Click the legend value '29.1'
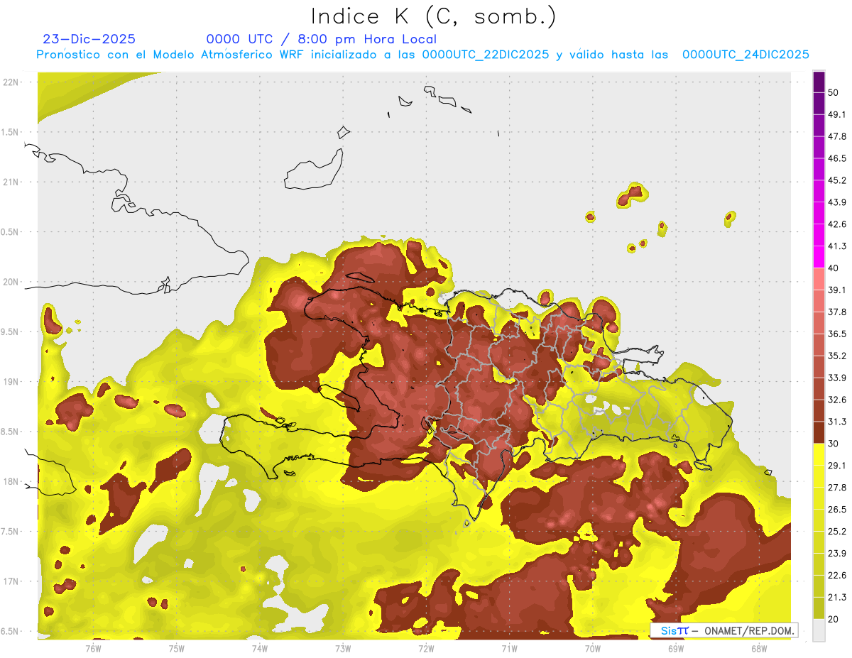 coord(837,466)
